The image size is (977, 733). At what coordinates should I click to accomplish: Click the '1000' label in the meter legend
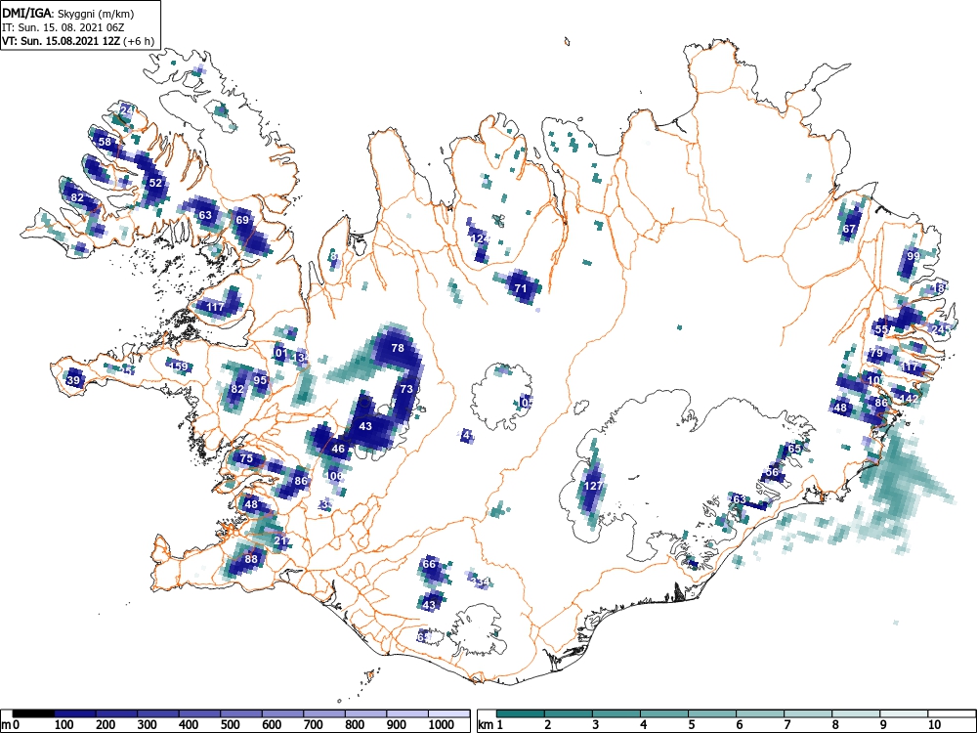coord(442,725)
